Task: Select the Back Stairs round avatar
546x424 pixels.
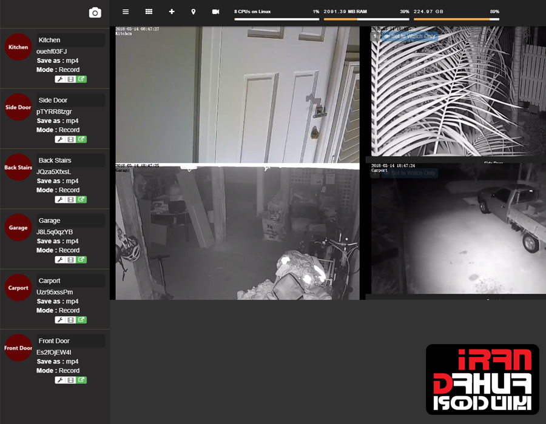Action: (x=18, y=167)
